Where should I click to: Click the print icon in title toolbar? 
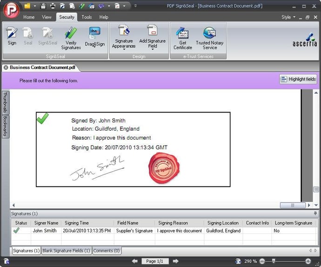coord(53,6)
